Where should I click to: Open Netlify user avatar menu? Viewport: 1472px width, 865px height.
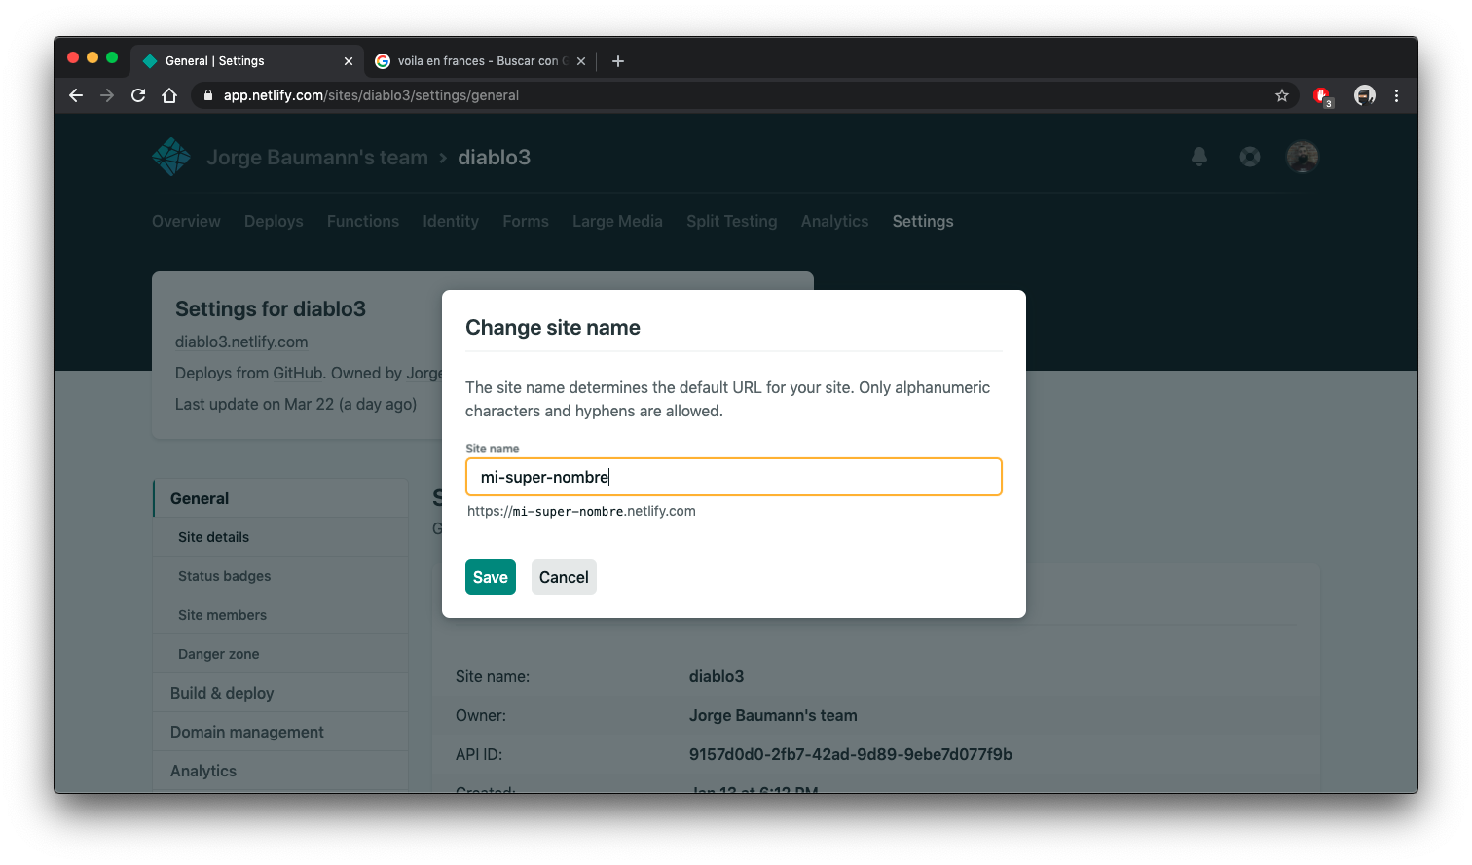coord(1303,157)
